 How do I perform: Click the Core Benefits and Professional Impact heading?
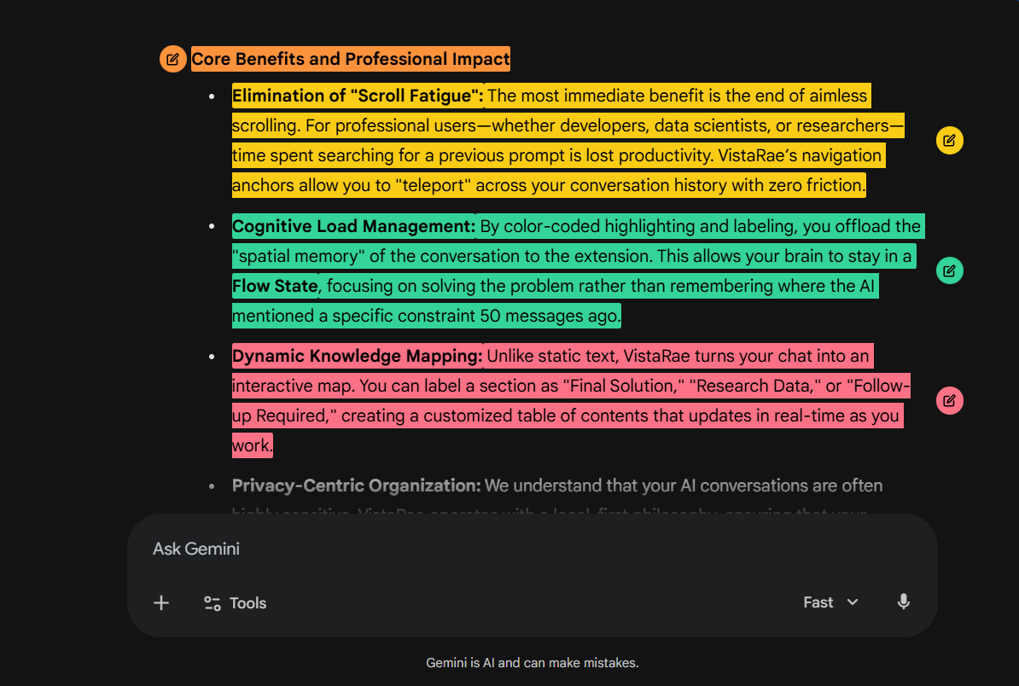351,59
